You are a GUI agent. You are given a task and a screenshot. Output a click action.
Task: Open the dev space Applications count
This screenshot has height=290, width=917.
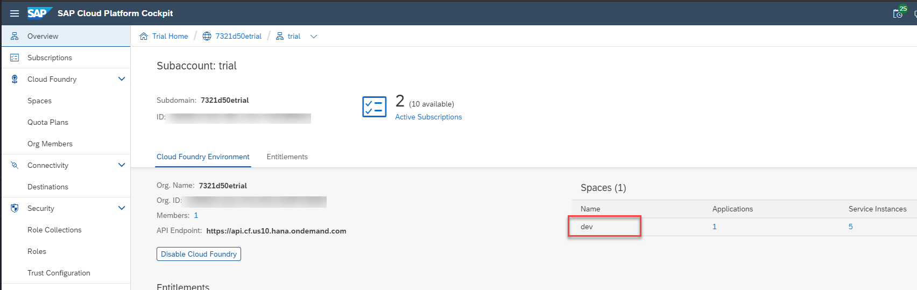coord(715,227)
